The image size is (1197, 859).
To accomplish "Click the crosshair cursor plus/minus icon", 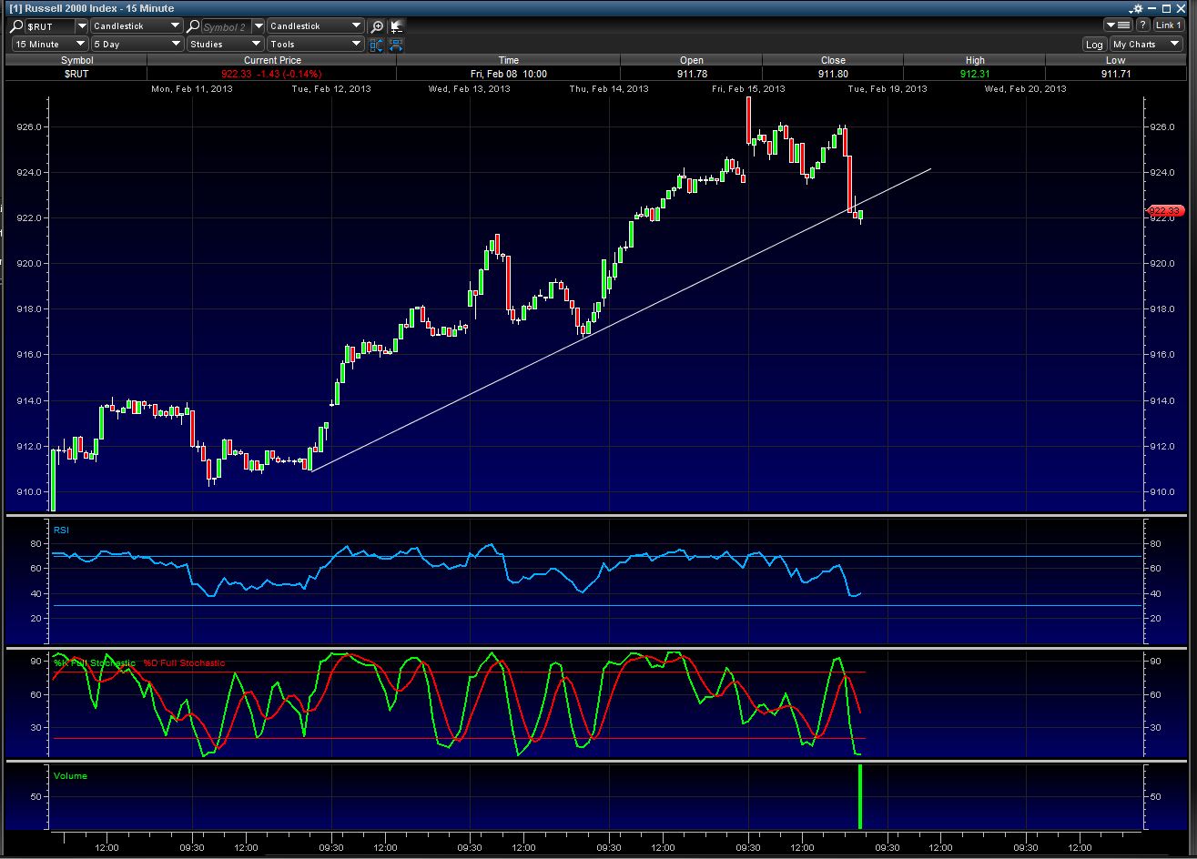I will (x=395, y=26).
